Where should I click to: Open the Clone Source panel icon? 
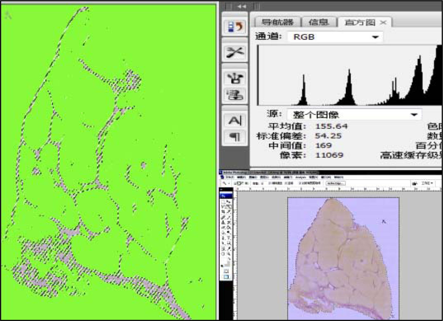click(x=235, y=94)
